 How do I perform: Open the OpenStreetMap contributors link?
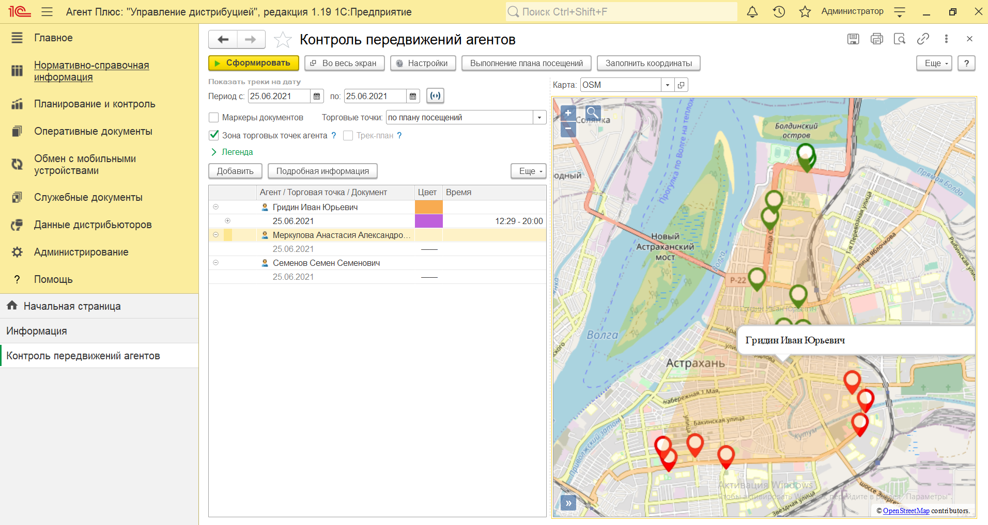coord(906,511)
